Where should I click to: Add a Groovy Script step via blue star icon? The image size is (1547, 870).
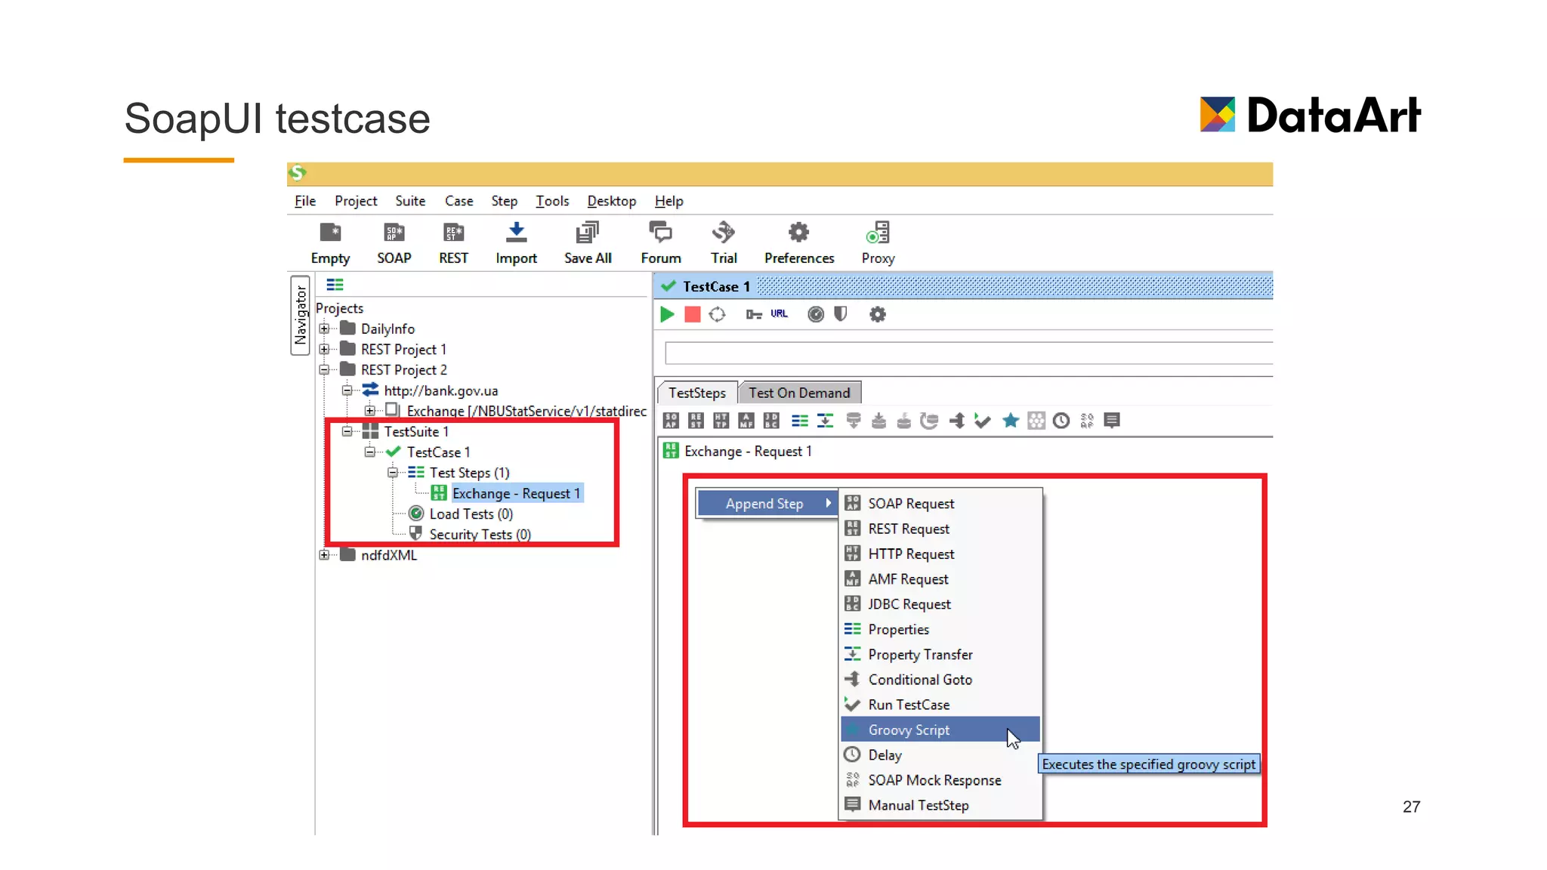1011,421
